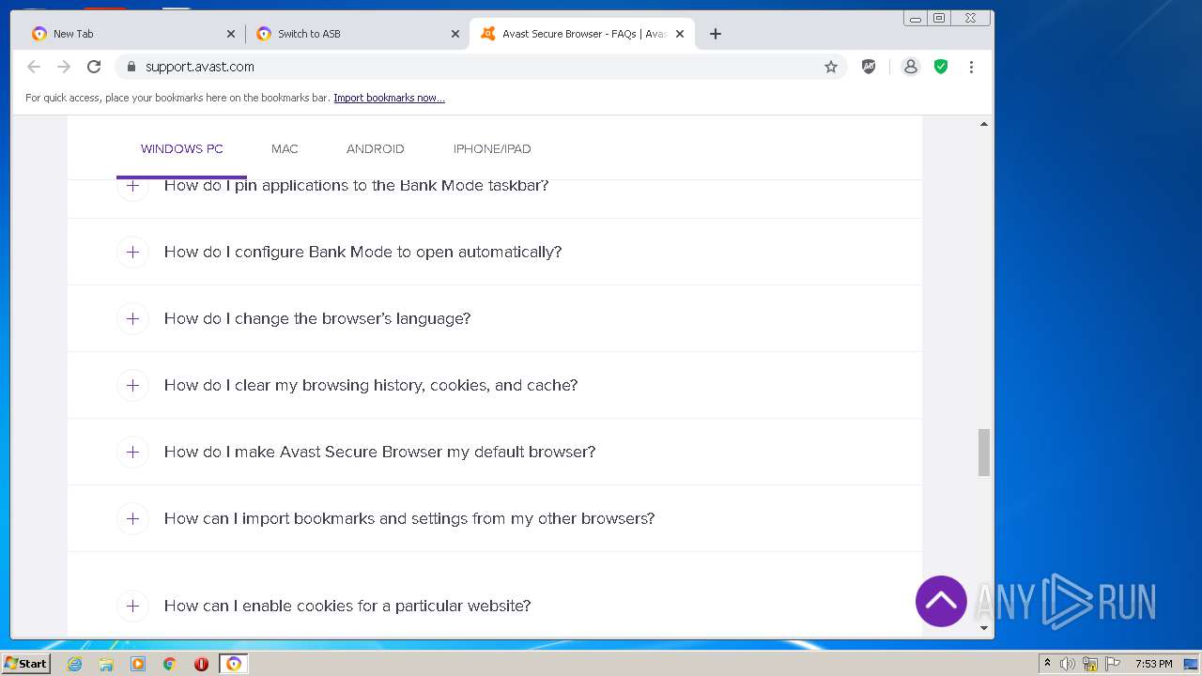1202x676 pixels.
Task: Expand 'make Avast Secure Browser my default browser'
Action: pyautogui.click(x=132, y=452)
